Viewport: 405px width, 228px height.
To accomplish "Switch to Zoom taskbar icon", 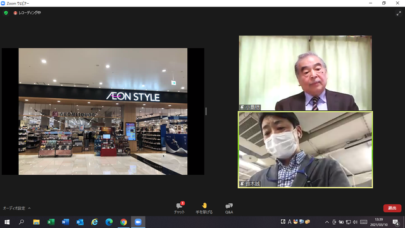I will 138,222.
